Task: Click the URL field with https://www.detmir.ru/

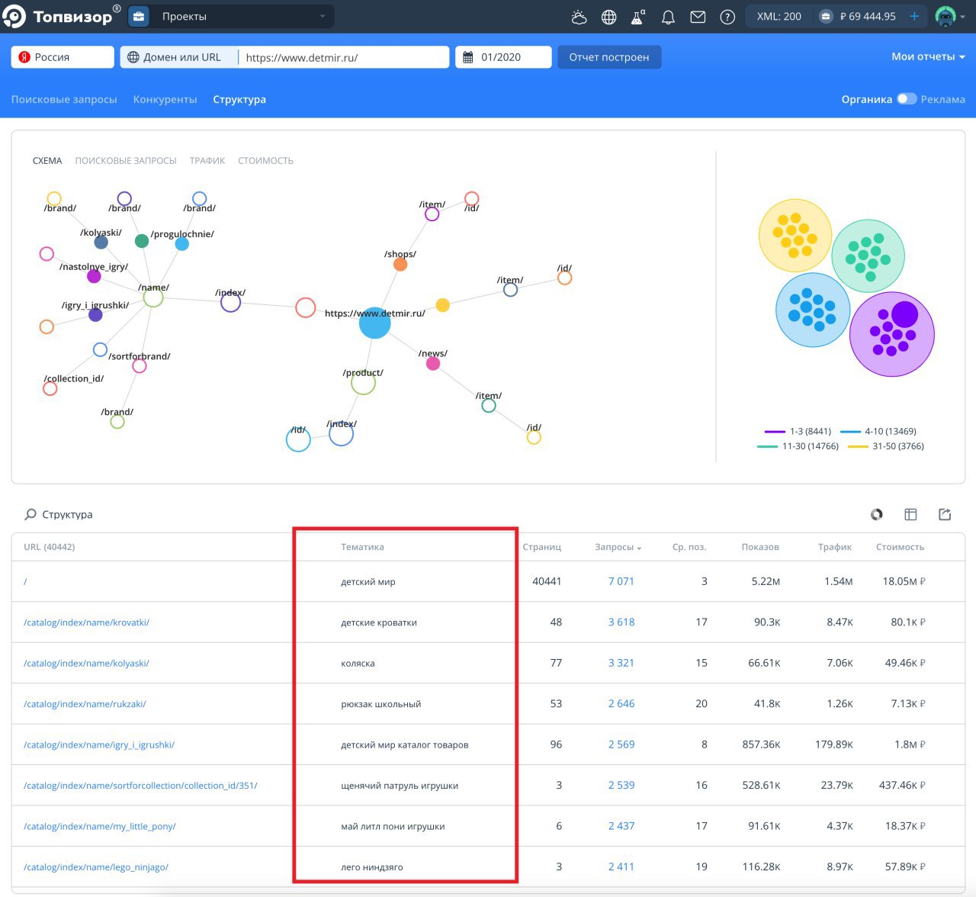Action: [x=344, y=57]
